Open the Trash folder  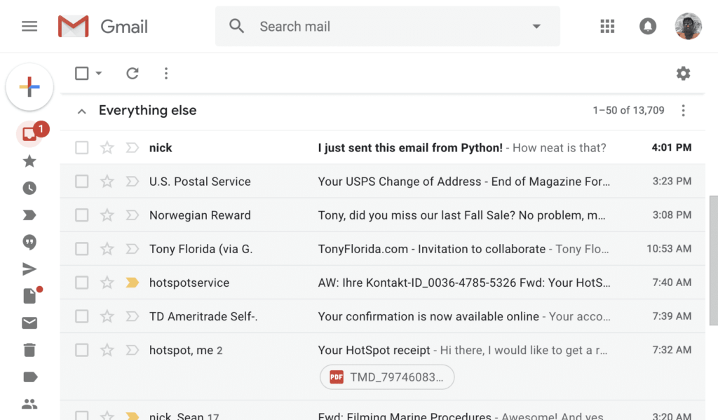pyautogui.click(x=29, y=350)
